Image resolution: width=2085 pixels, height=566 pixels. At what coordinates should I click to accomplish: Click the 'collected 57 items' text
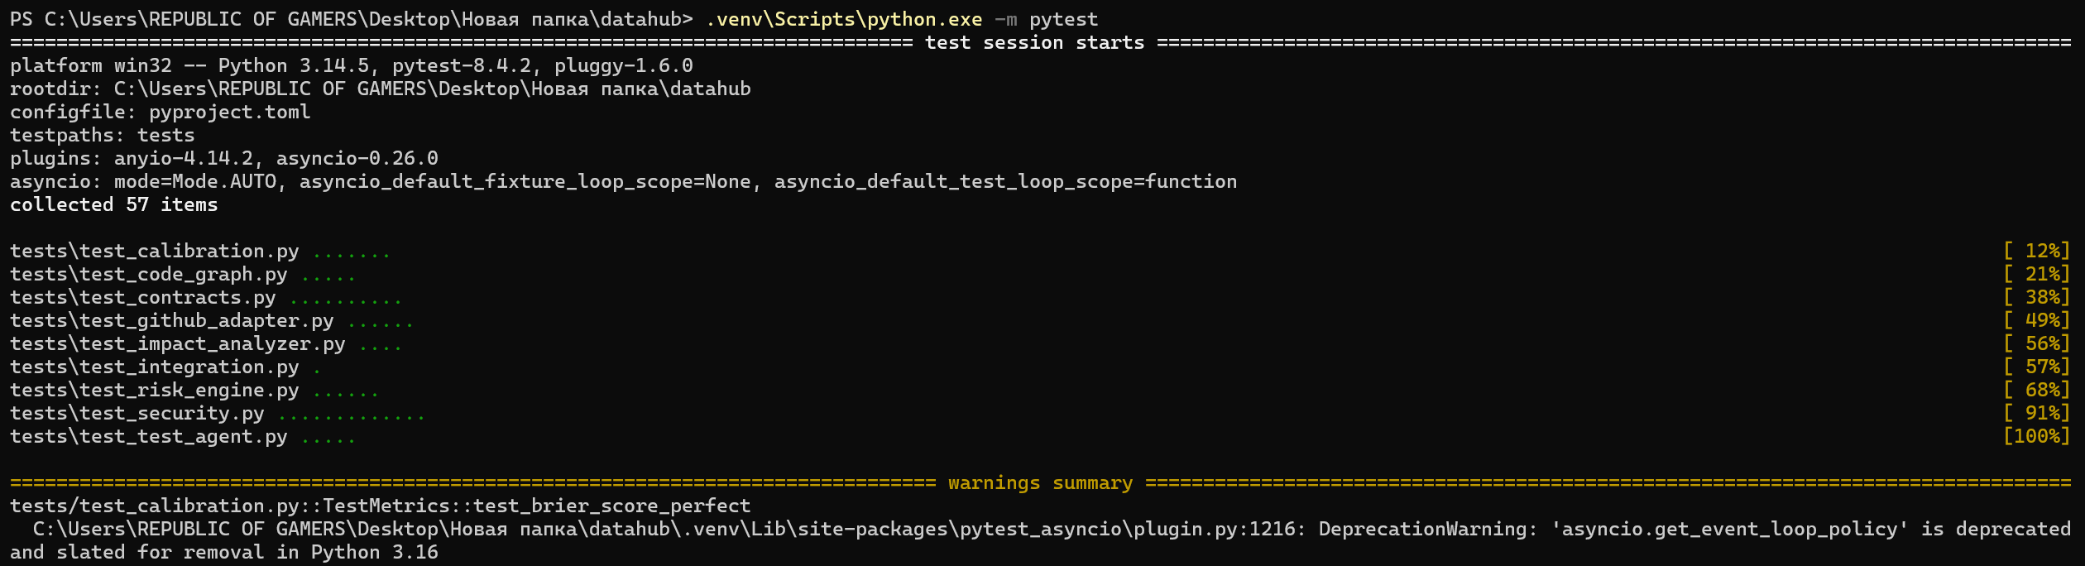pos(114,205)
